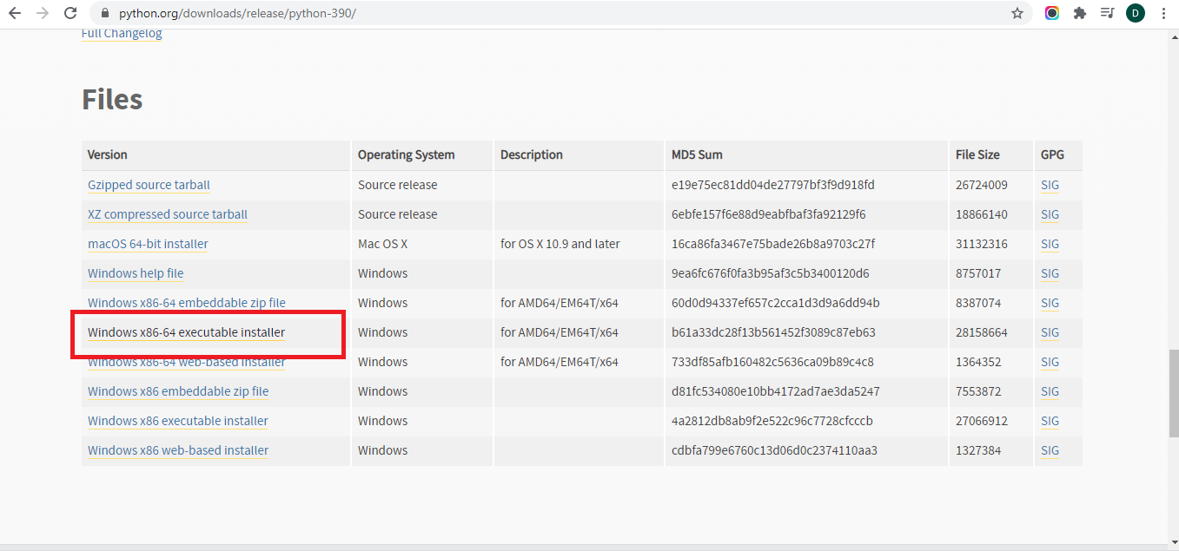Open the media control playlist icon
The image size is (1179, 551).
pyautogui.click(x=1107, y=13)
